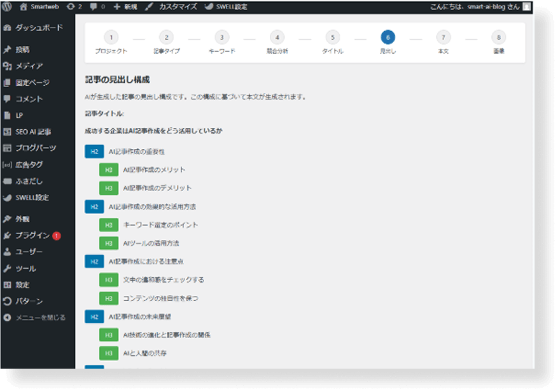Visit the Smartweb site from admin bar
560x389 pixels.
tap(38, 6)
